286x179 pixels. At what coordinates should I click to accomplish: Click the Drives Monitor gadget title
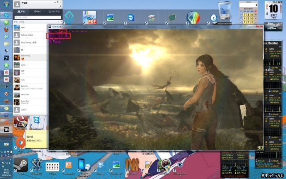271,43
